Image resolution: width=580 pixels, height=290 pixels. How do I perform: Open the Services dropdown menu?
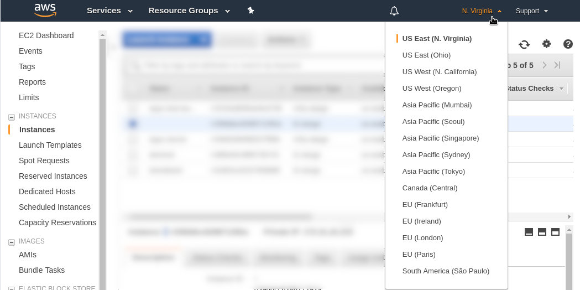point(109,11)
